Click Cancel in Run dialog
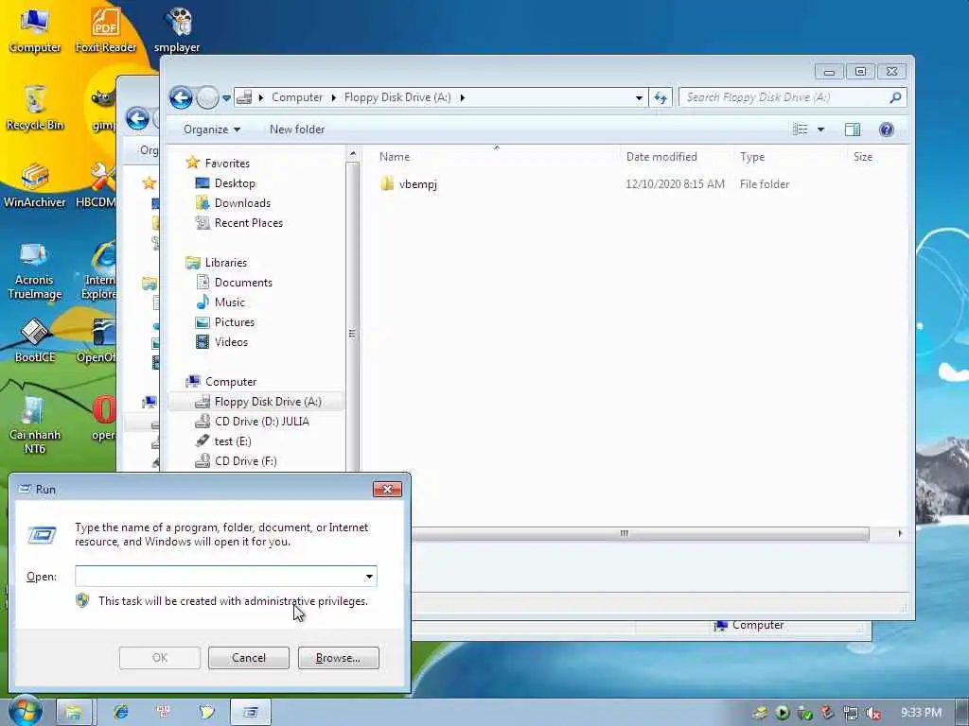Image resolution: width=969 pixels, height=726 pixels. click(x=249, y=658)
